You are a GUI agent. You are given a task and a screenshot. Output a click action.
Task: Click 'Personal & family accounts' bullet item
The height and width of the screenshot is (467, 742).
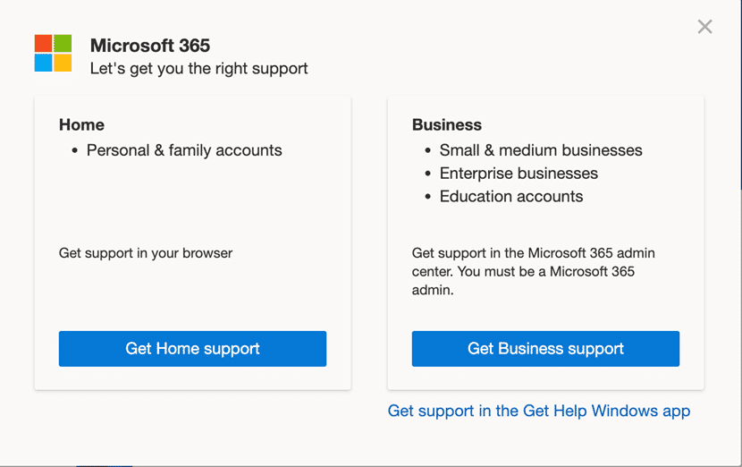pyautogui.click(x=184, y=150)
